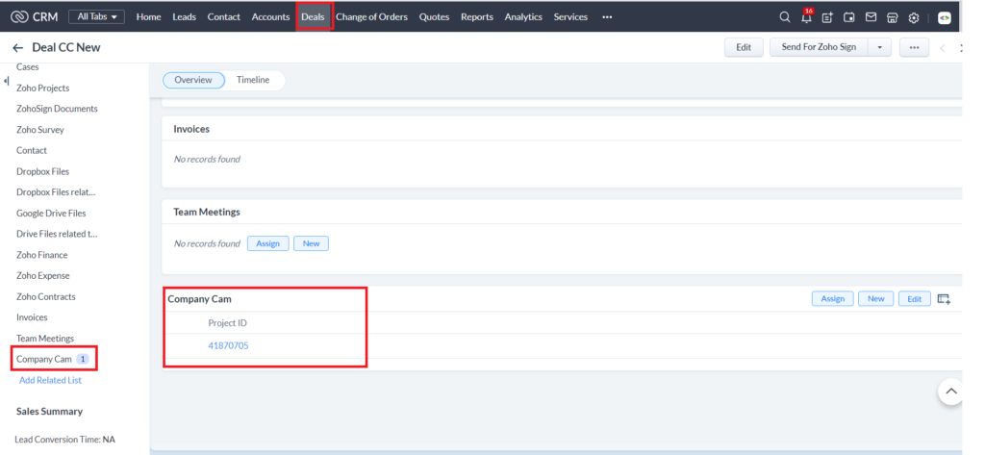Select Dropbox Files relat… in sidebar
Screen dimensions: 985x455
click(x=56, y=191)
